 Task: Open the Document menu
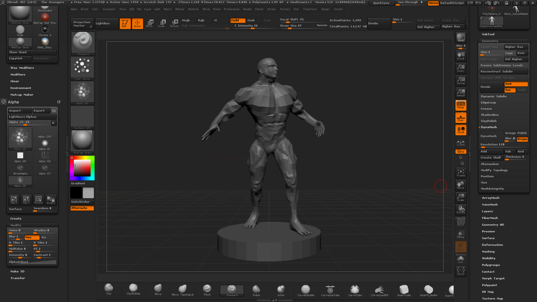[x=109, y=9]
